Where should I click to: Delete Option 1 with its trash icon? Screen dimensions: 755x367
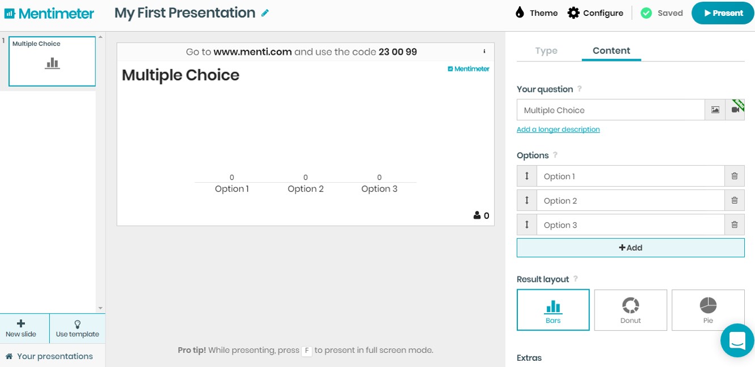(x=735, y=176)
